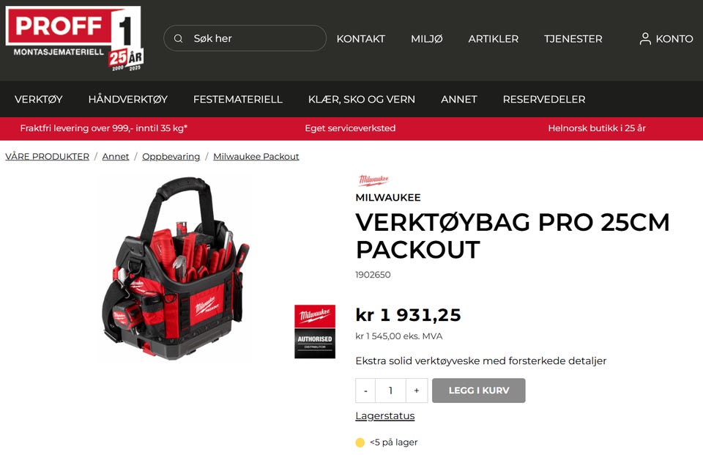Viewport: 703px width, 455px height.
Task: Add product with Legg i kurv button
Action: click(x=478, y=391)
